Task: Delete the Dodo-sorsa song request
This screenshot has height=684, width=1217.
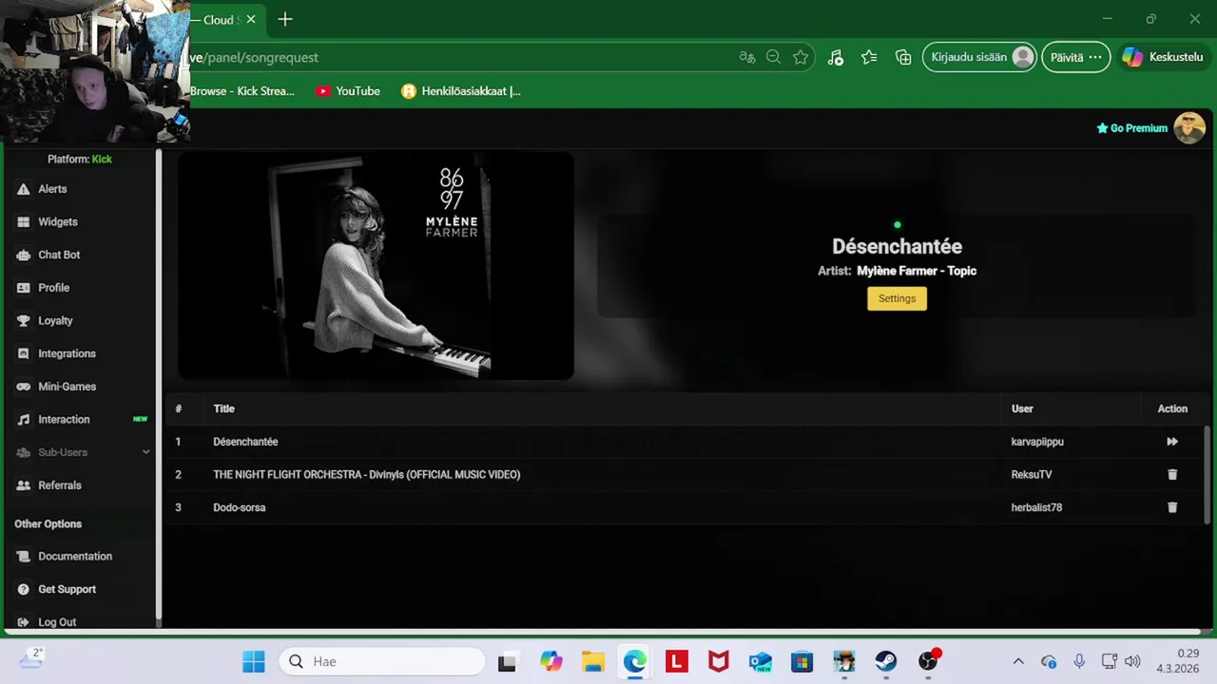Action: (1172, 507)
